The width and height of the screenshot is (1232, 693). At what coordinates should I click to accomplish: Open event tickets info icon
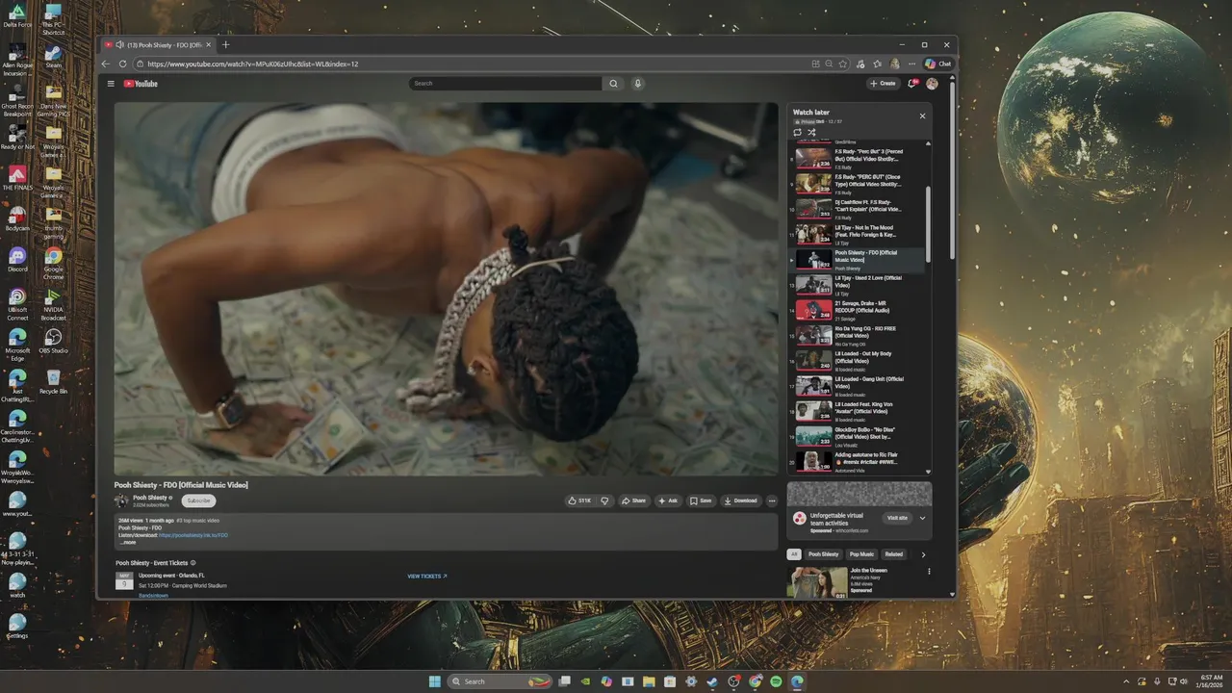tap(192, 563)
